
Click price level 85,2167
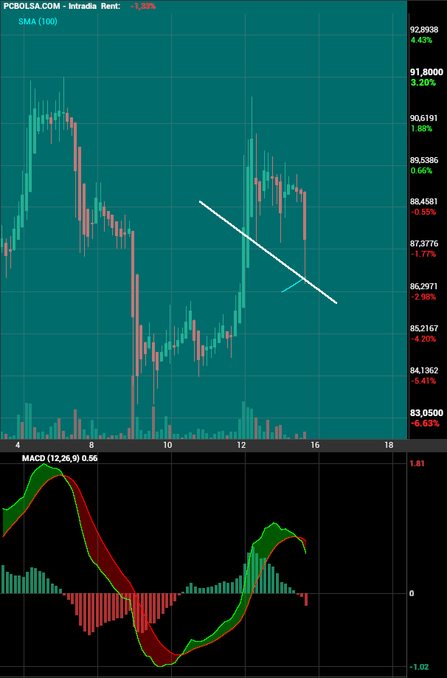click(x=425, y=328)
